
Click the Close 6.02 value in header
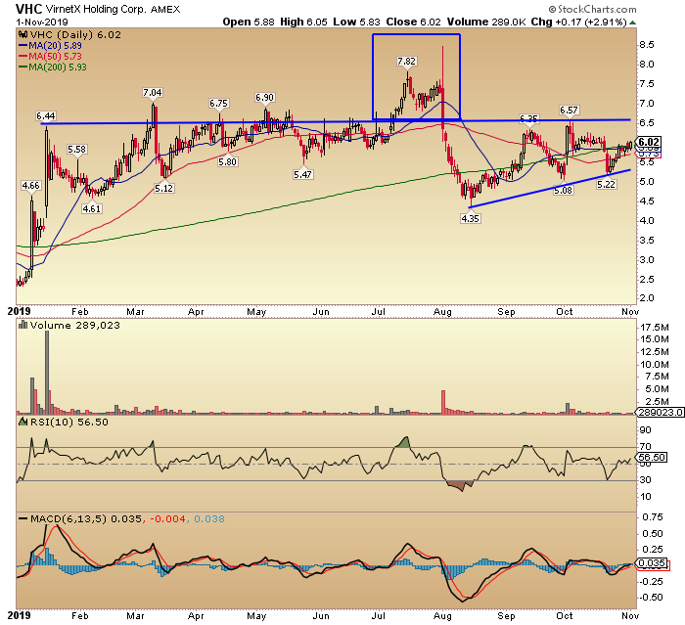[x=413, y=22]
